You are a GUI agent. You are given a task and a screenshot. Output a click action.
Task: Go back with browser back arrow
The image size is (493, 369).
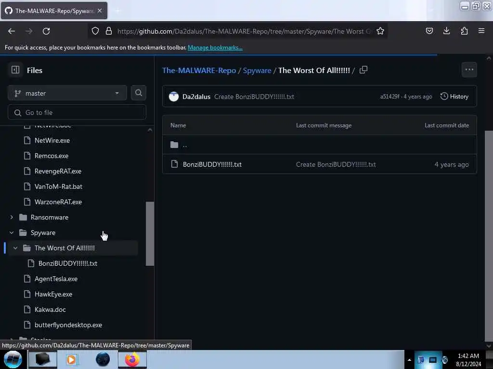point(12,31)
